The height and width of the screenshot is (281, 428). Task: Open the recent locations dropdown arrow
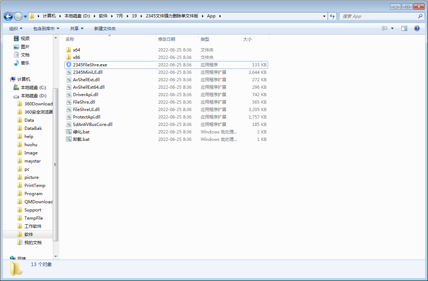click(26, 16)
